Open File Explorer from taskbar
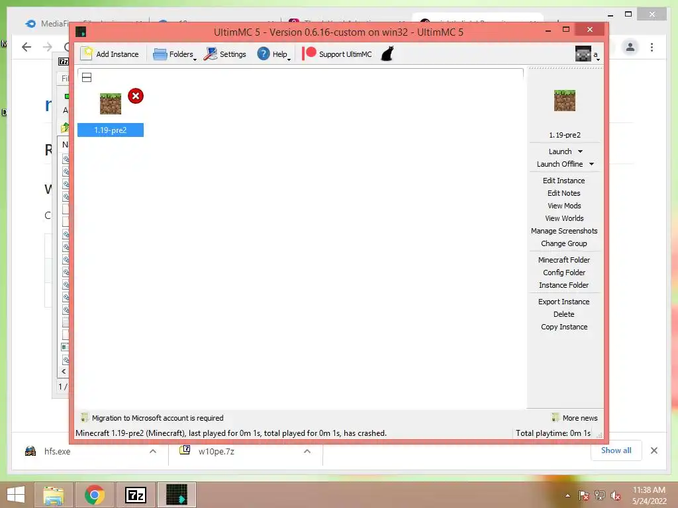Viewport: 678px width, 508px height. point(54,495)
